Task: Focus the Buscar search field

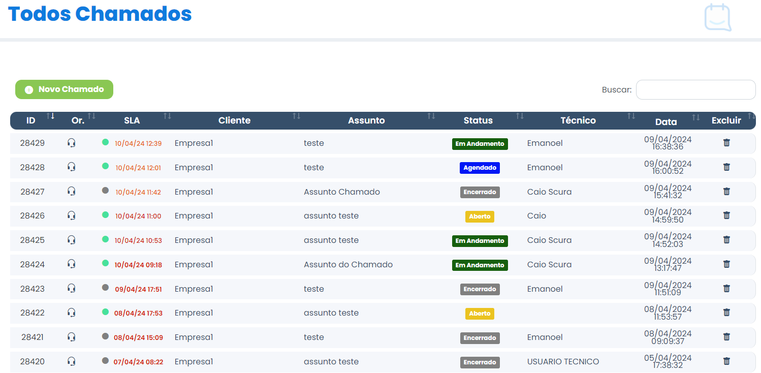Action: pos(695,90)
